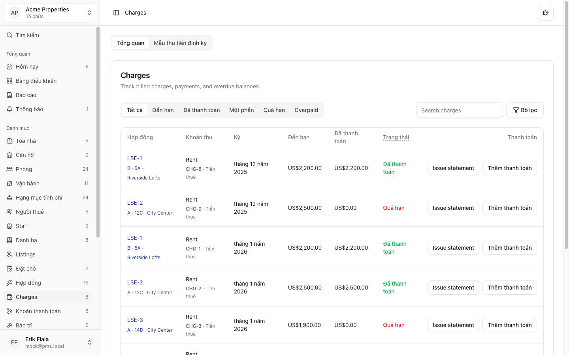Open Khoản thanh toán page
This screenshot has height=355, width=569.
pyautogui.click(x=38, y=311)
